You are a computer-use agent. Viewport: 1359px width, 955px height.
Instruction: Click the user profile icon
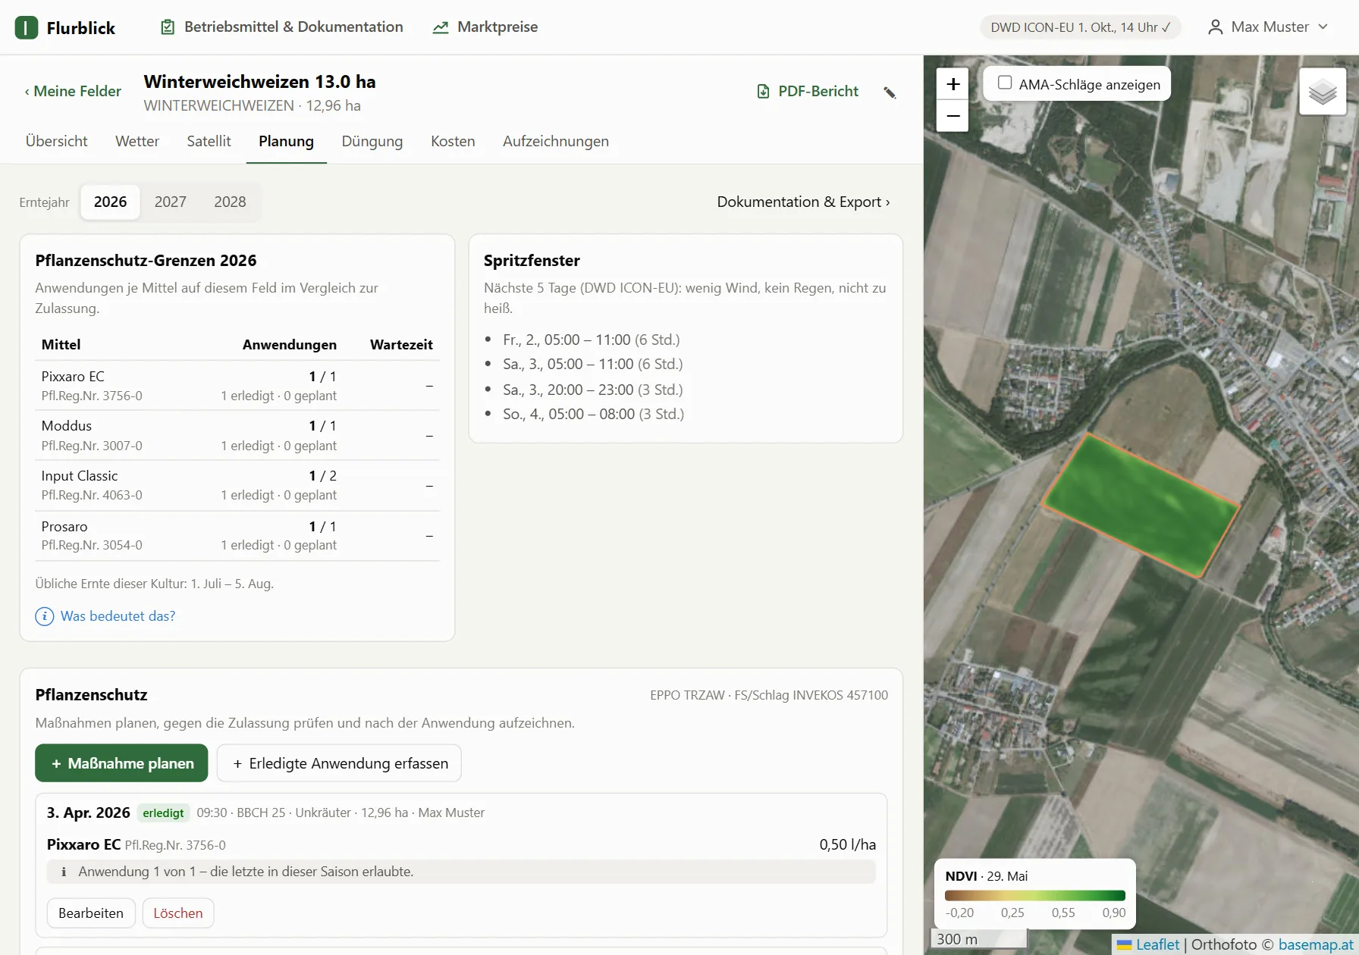(x=1215, y=27)
